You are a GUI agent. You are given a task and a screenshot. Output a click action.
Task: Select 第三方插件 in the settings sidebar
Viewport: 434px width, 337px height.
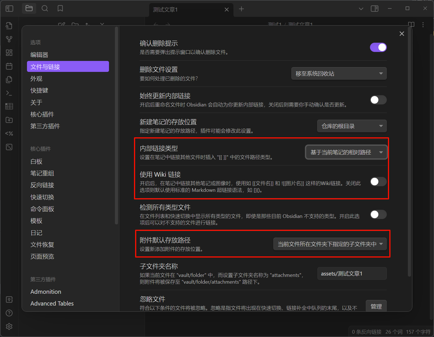pyautogui.click(x=45, y=126)
